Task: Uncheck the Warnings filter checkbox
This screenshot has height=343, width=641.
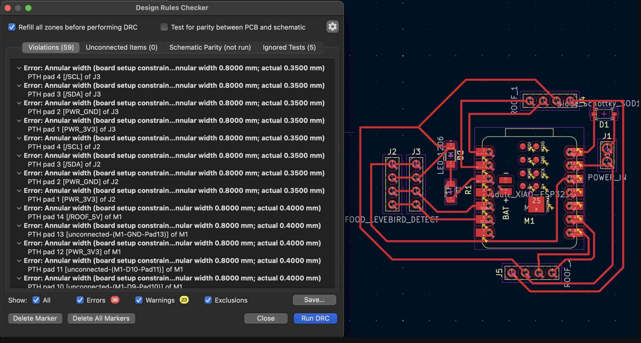Action: [x=139, y=300]
